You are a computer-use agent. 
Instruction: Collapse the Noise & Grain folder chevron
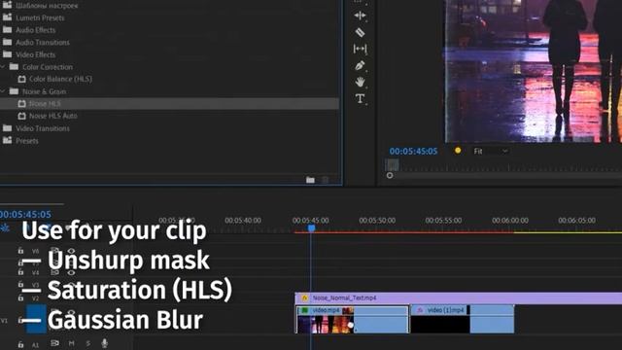click(3, 91)
